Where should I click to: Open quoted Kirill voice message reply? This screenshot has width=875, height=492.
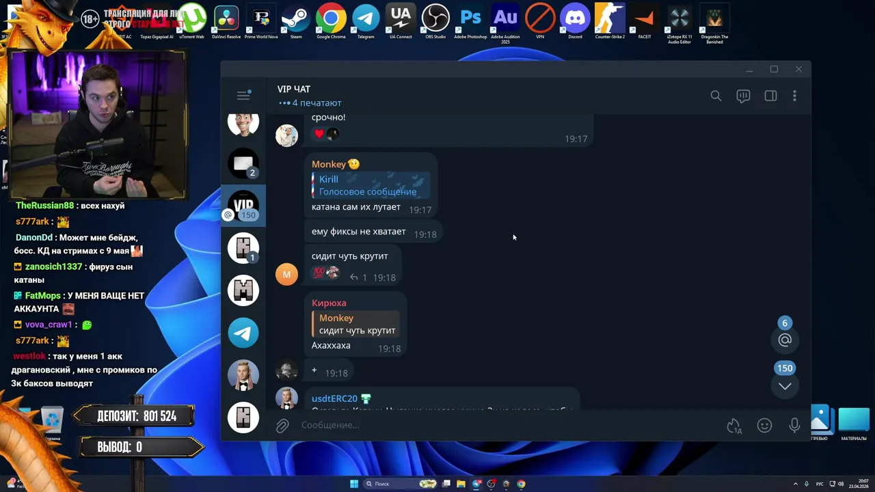click(x=371, y=185)
